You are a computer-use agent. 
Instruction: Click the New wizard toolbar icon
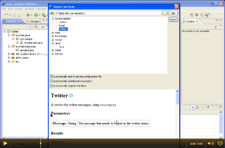(6, 15)
